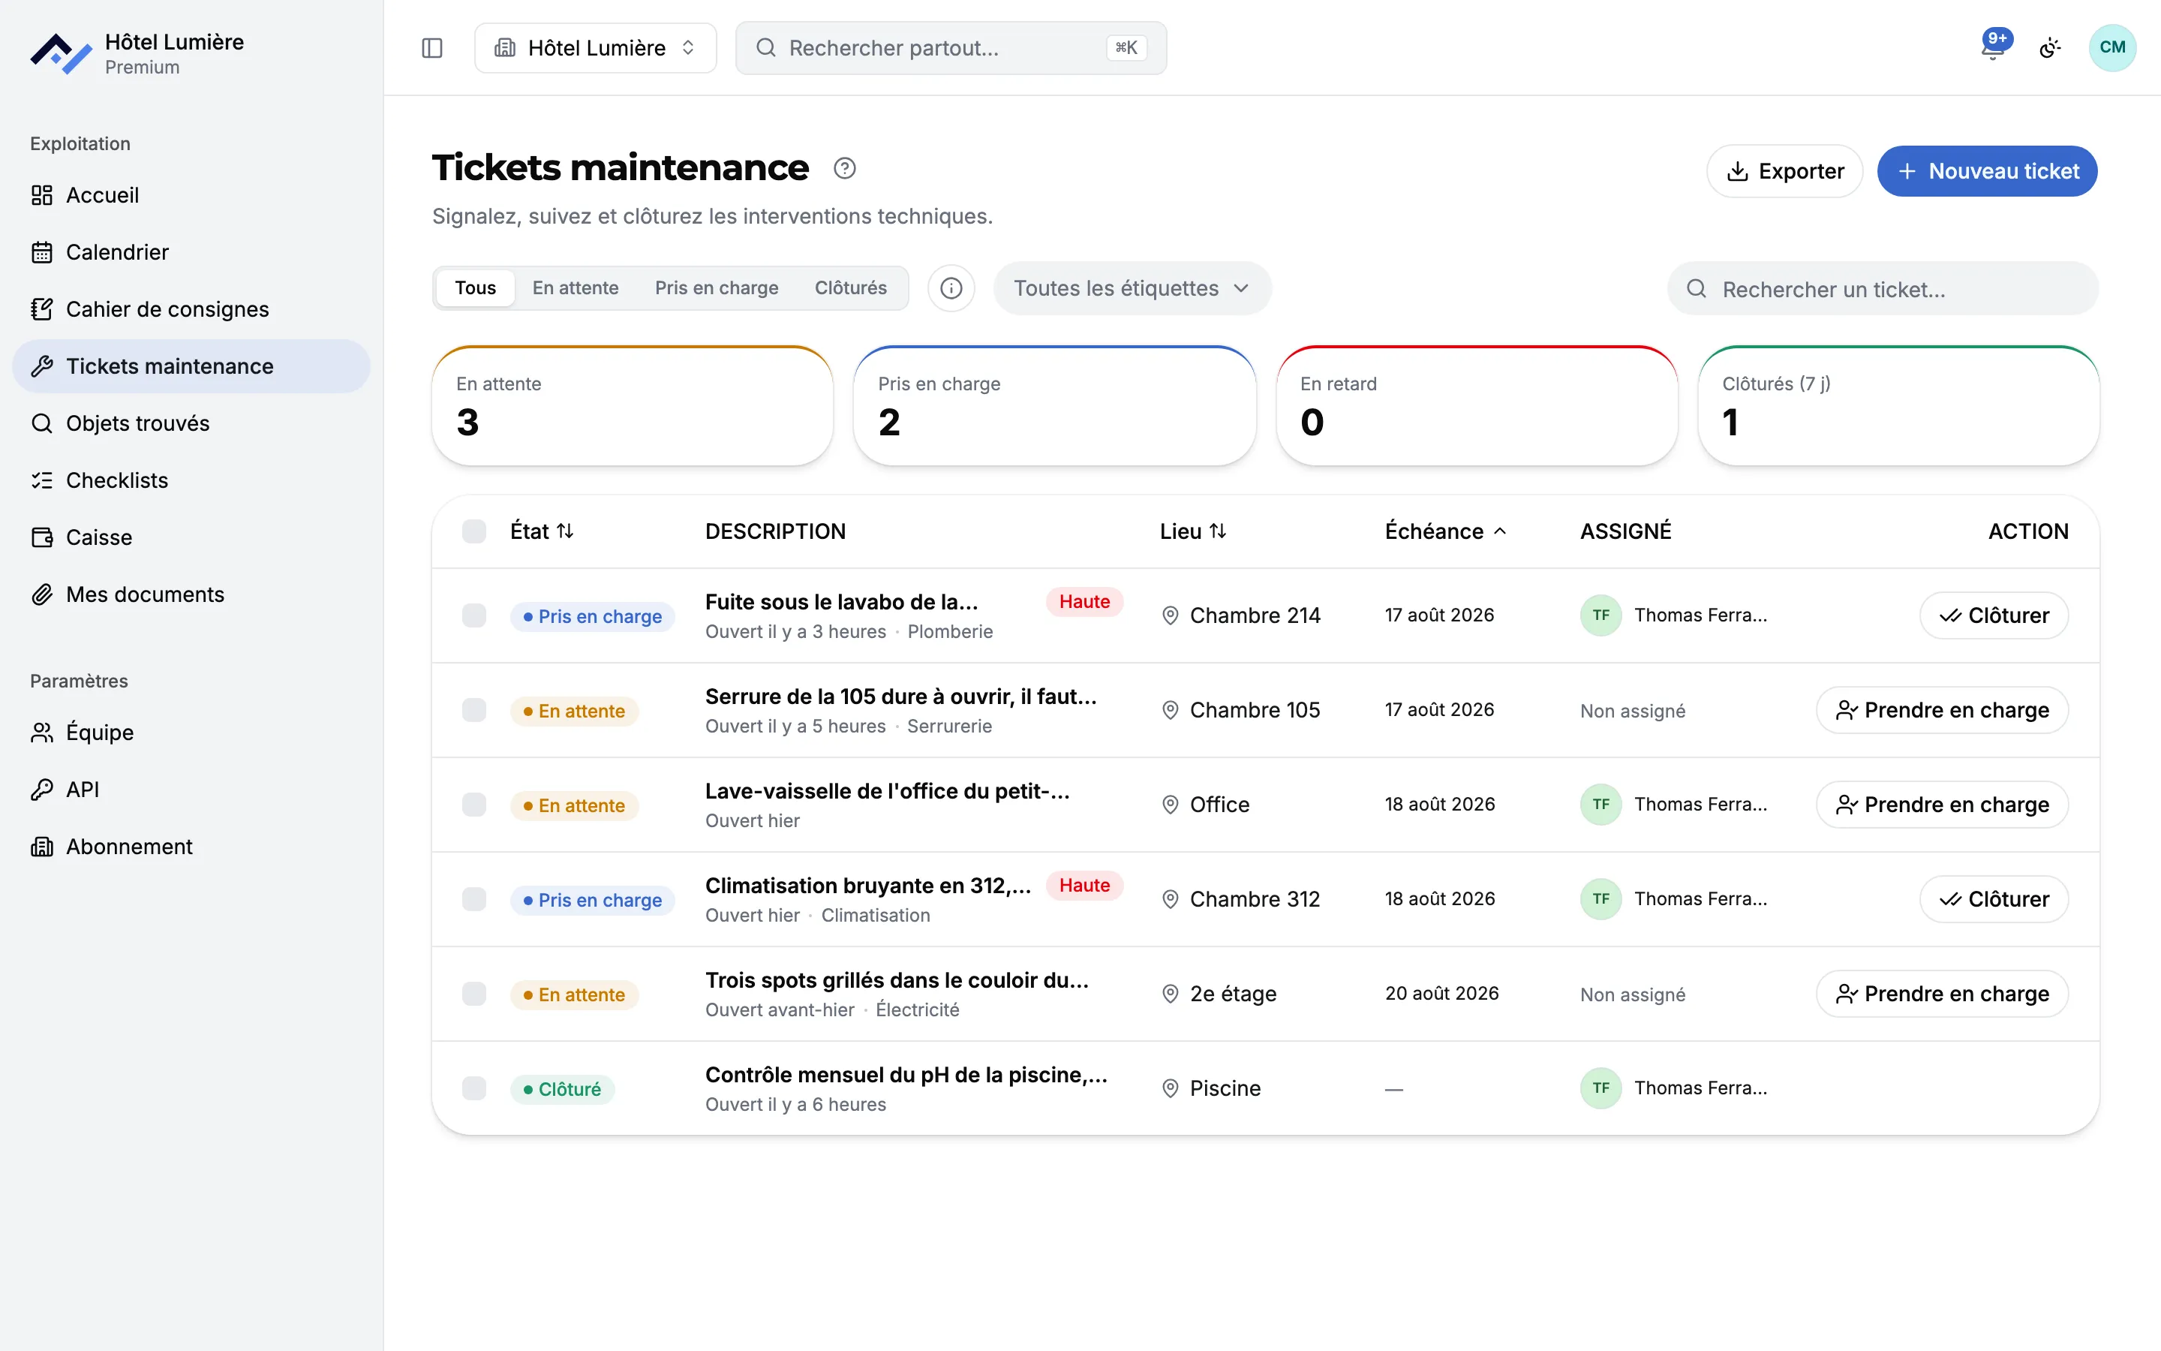Clôturer the Chambre 214 ticket

point(1993,615)
